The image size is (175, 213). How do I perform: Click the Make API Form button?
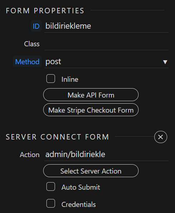pos(91,95)
